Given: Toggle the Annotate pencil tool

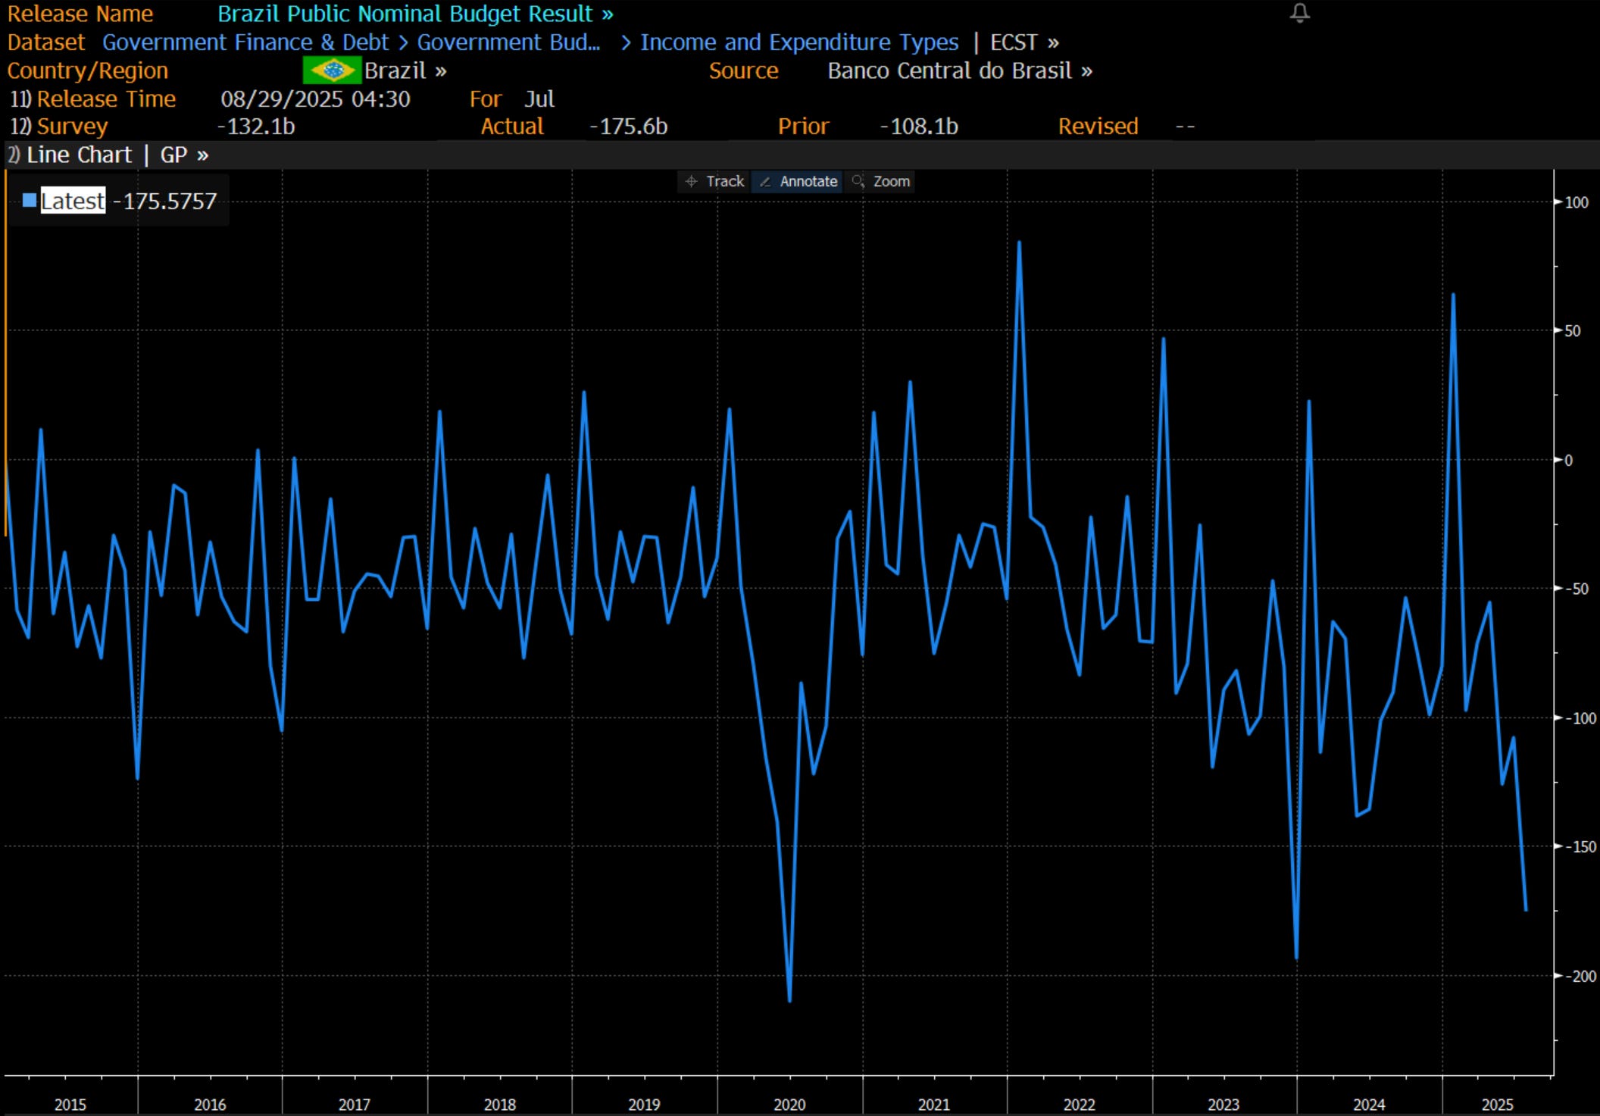Looking at the screenshot, I should coord(798,182).
